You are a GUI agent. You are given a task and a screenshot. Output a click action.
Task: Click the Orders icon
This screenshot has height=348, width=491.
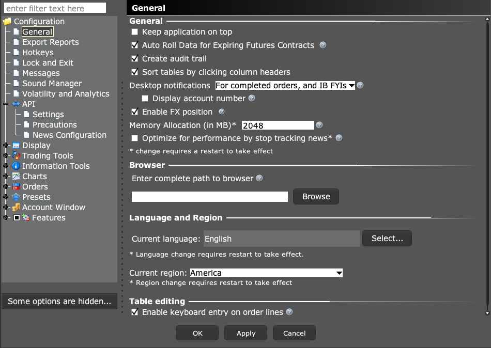pyautogui.click(x=16, y=186)
